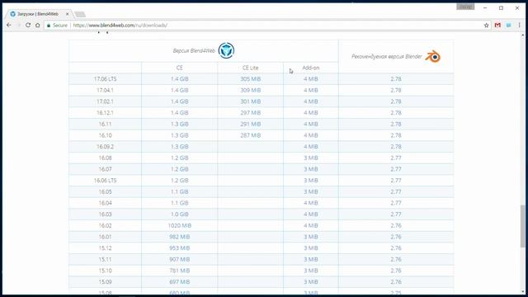Download CE Lite 291 MiB
Screen dimensions: 528x297
click(251, 125)
